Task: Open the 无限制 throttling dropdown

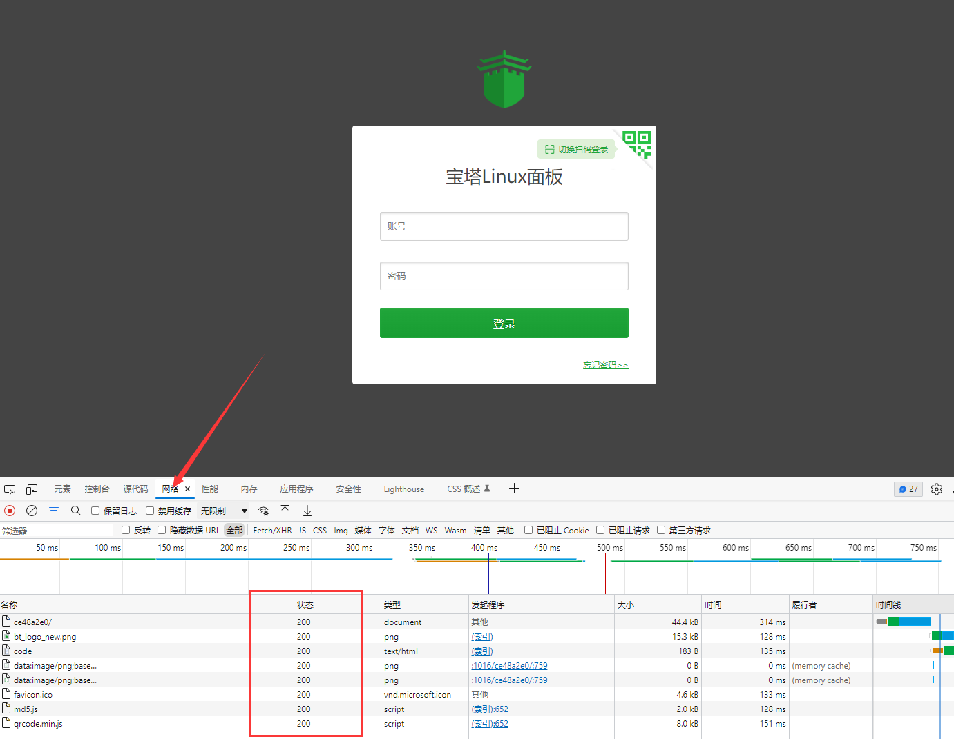Action: (x=224, y=511)
